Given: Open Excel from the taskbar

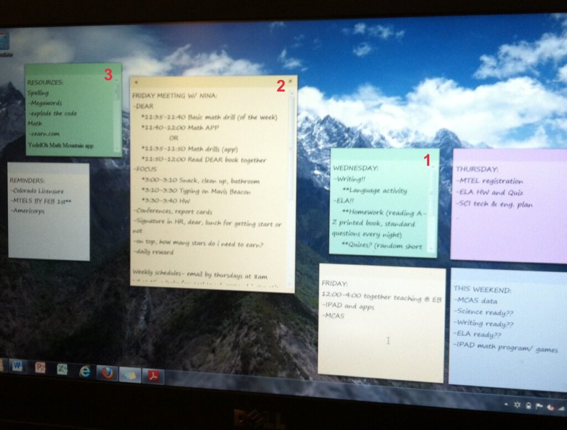Looking at the screenshot, I should [62, 369].
